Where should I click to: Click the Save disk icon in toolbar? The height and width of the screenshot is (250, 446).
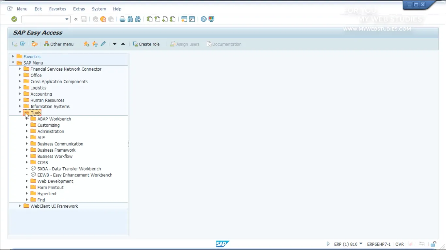click(84, 19)
